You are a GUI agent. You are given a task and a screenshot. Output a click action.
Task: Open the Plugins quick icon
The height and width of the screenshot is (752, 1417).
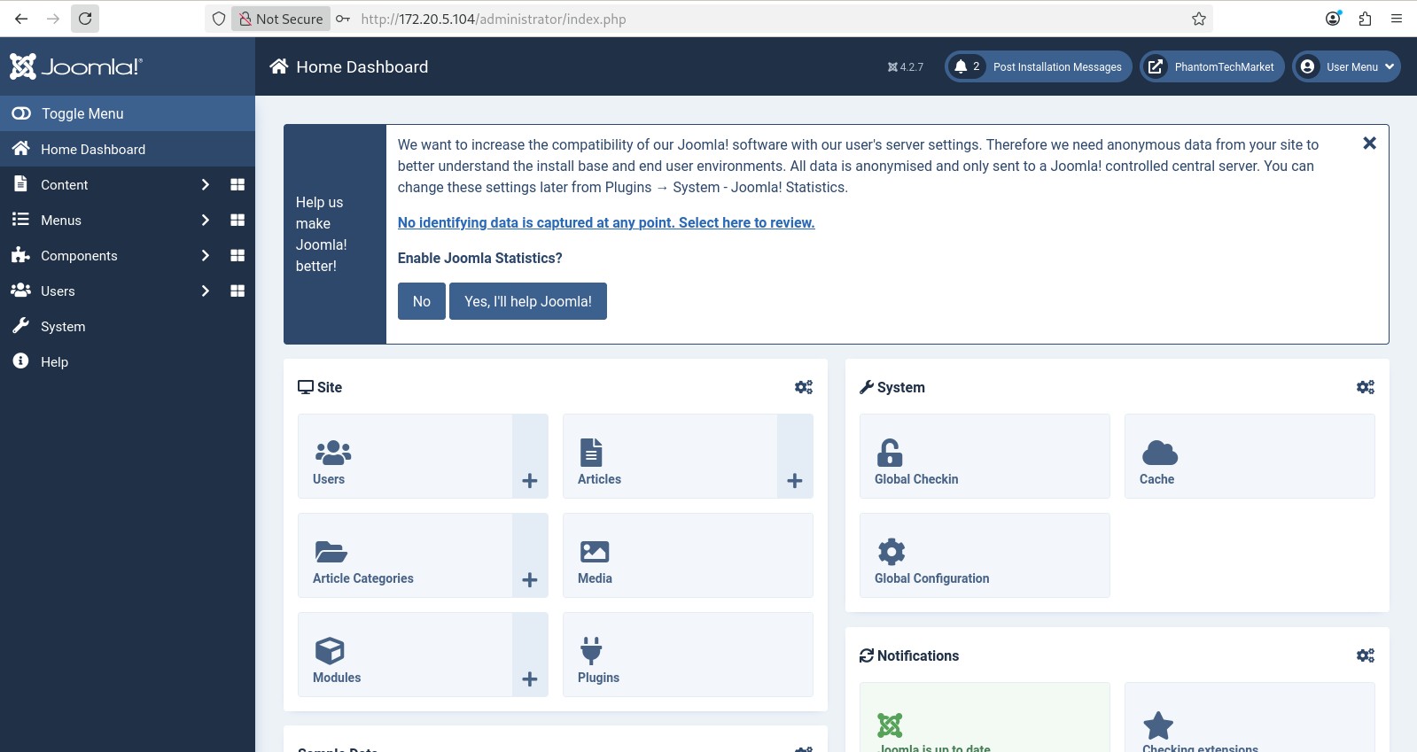pos(688,655)
